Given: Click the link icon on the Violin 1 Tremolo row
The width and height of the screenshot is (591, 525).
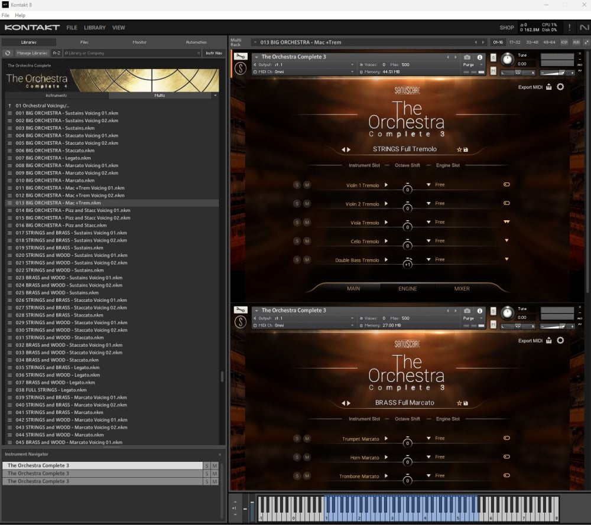Looking at the screenshot, I should (506, 184).
